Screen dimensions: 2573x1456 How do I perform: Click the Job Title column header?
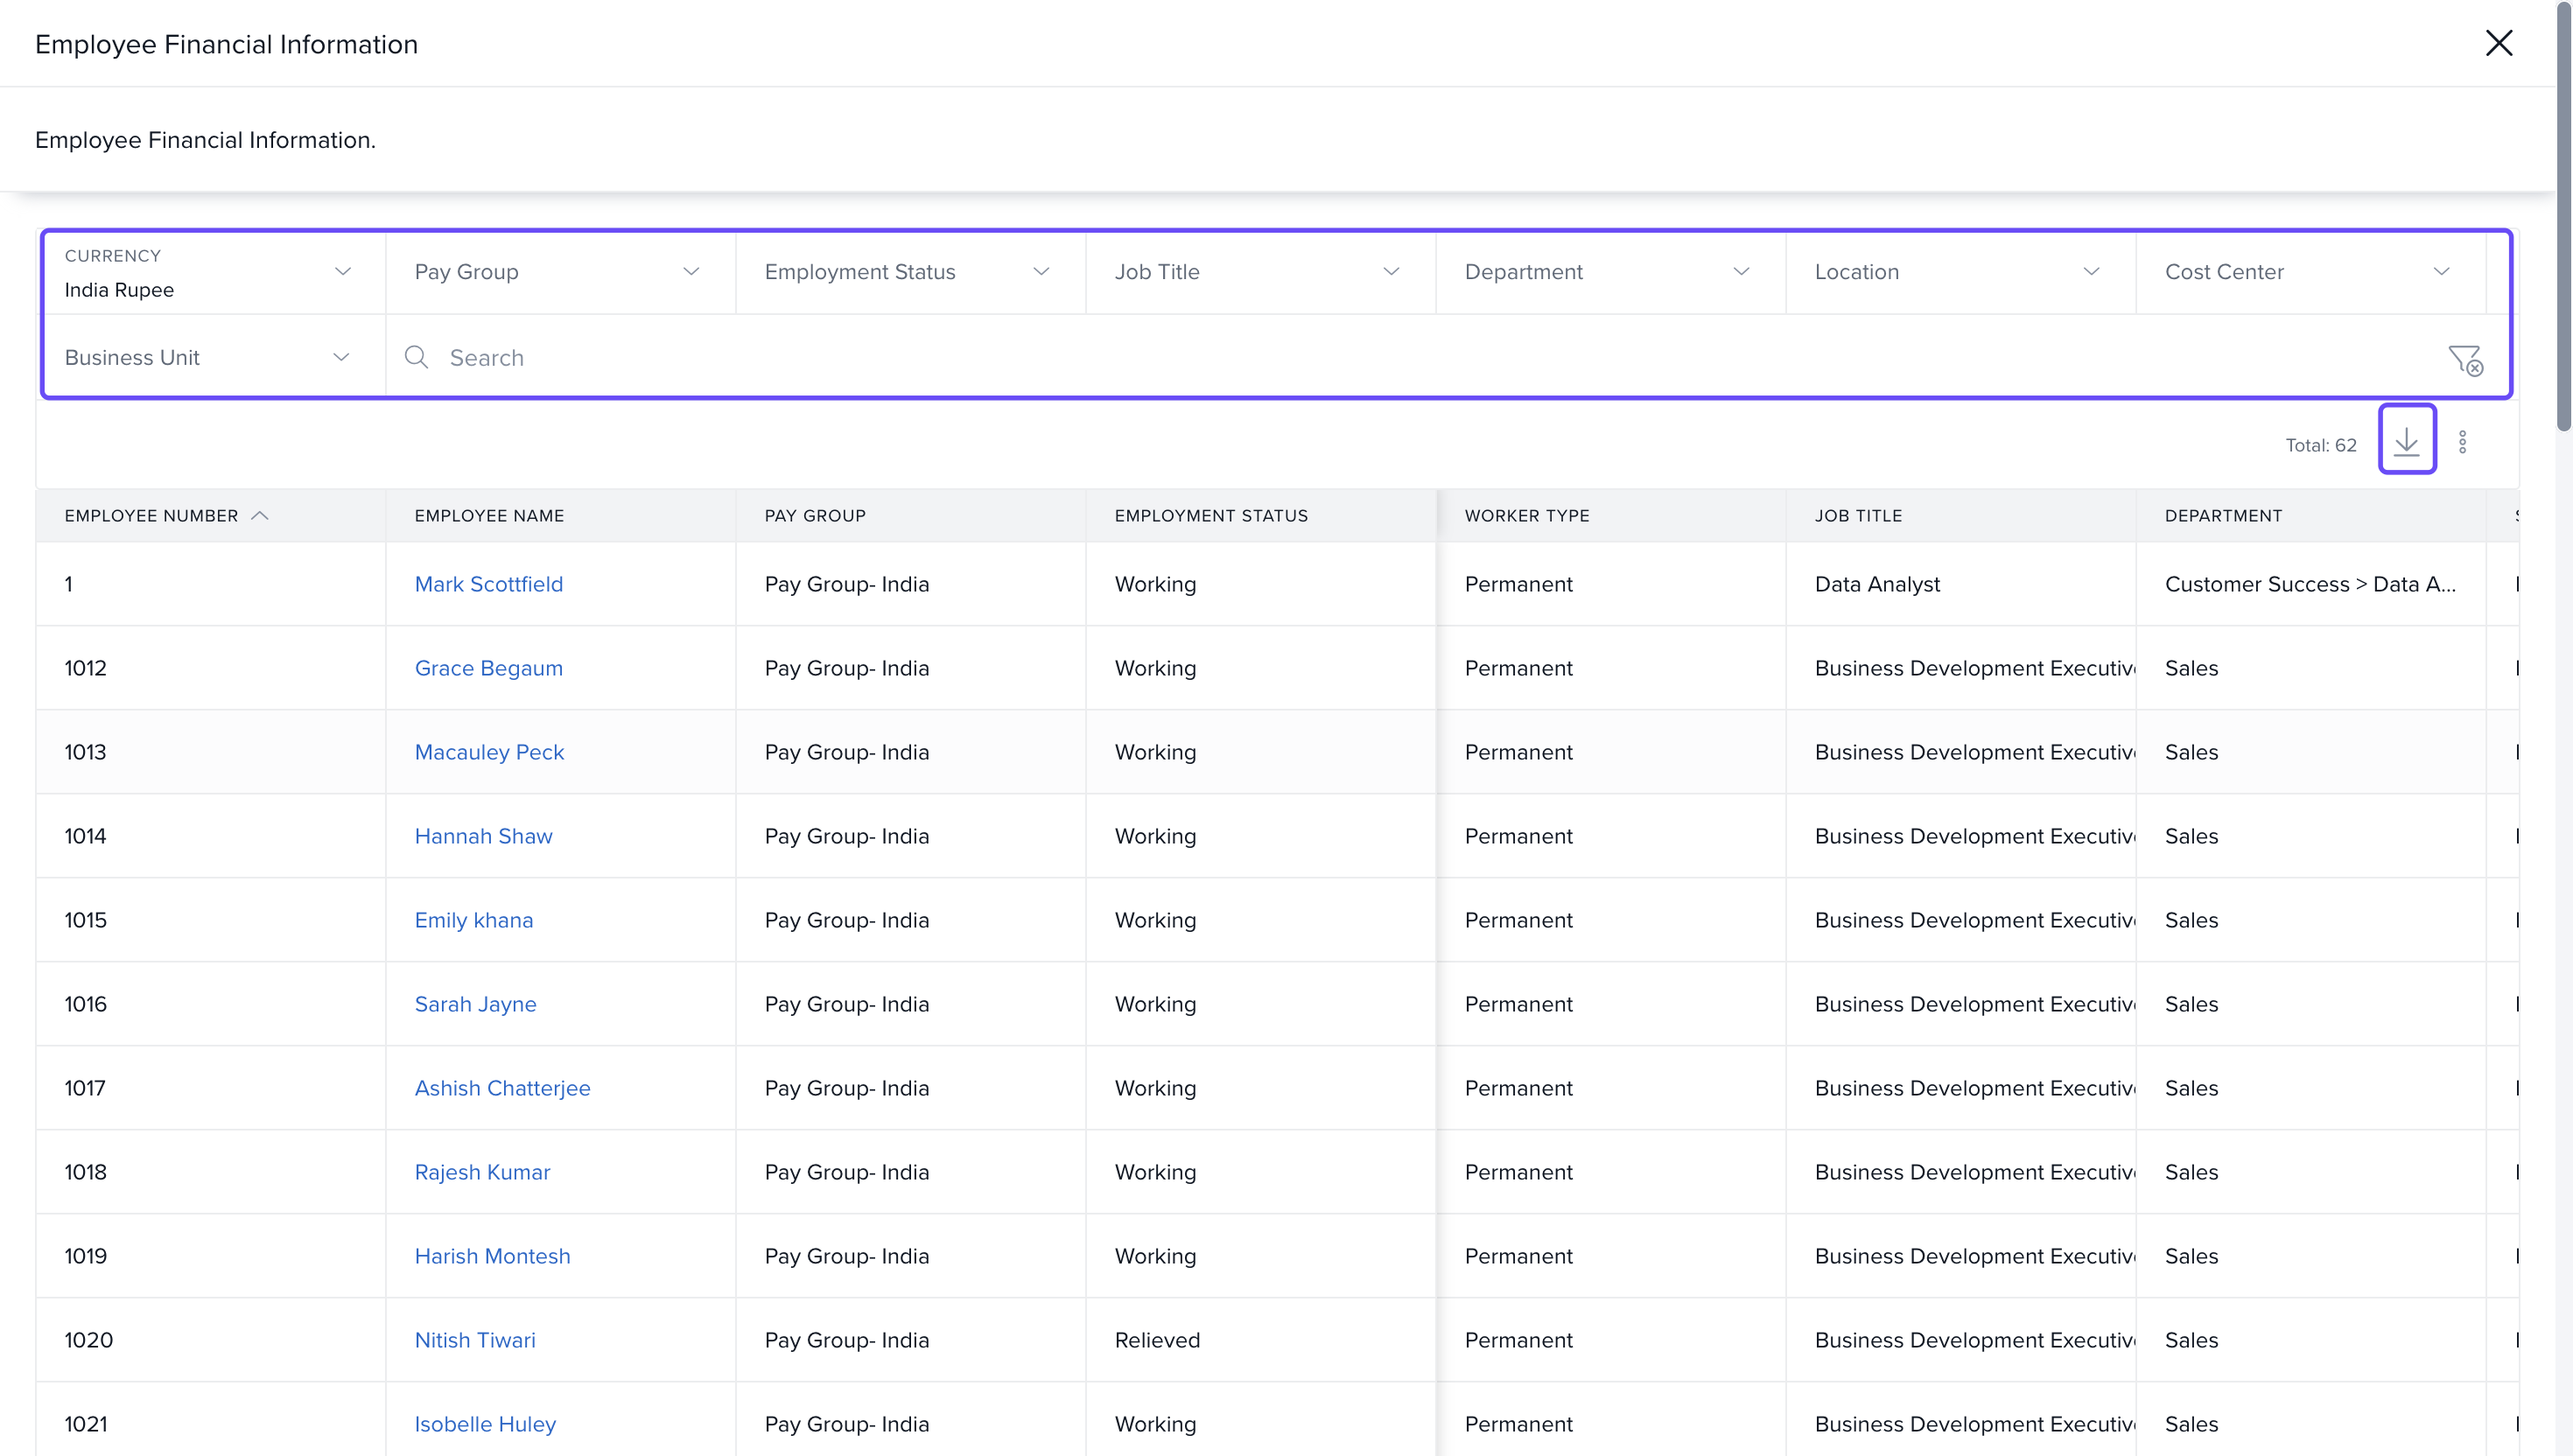coord(1858,516)
